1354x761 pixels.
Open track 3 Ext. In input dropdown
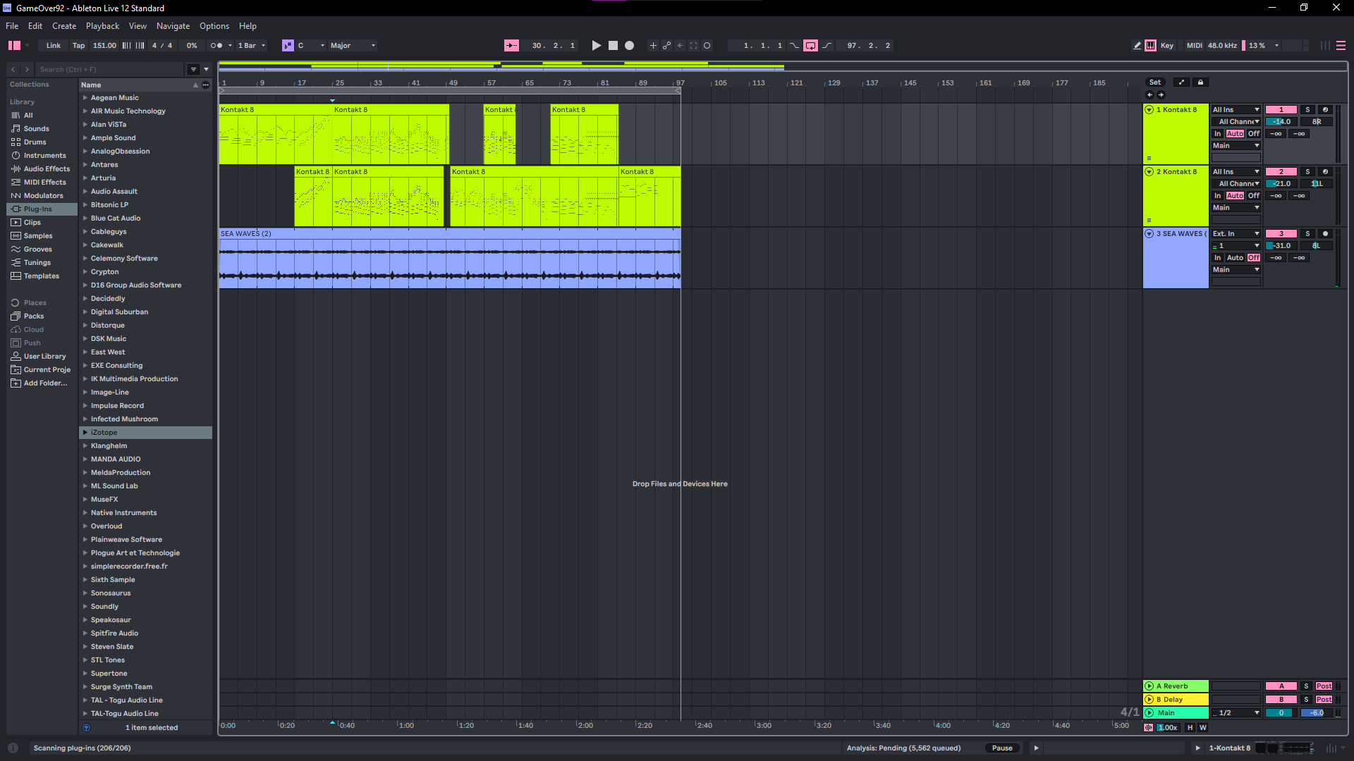(1236, 234)
